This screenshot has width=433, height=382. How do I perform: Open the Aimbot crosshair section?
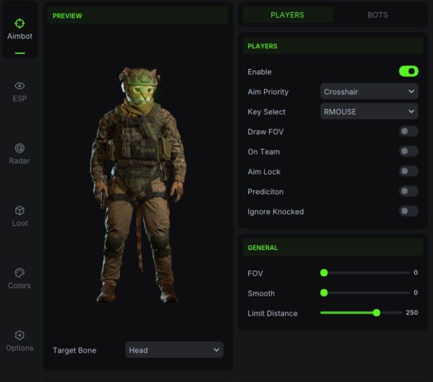(x=19, y=29)
